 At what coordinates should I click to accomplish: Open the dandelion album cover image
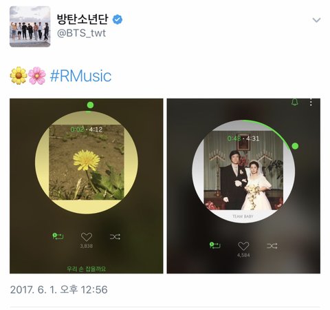pyautogui.click(x=87, y=162)
